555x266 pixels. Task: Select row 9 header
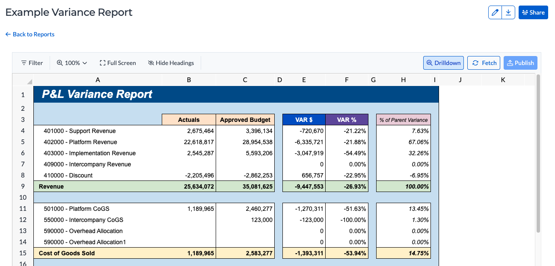pyautogui.click(x=23, y=186)
